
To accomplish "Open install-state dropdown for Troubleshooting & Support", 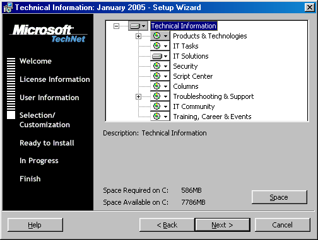I will coord(160,96).
